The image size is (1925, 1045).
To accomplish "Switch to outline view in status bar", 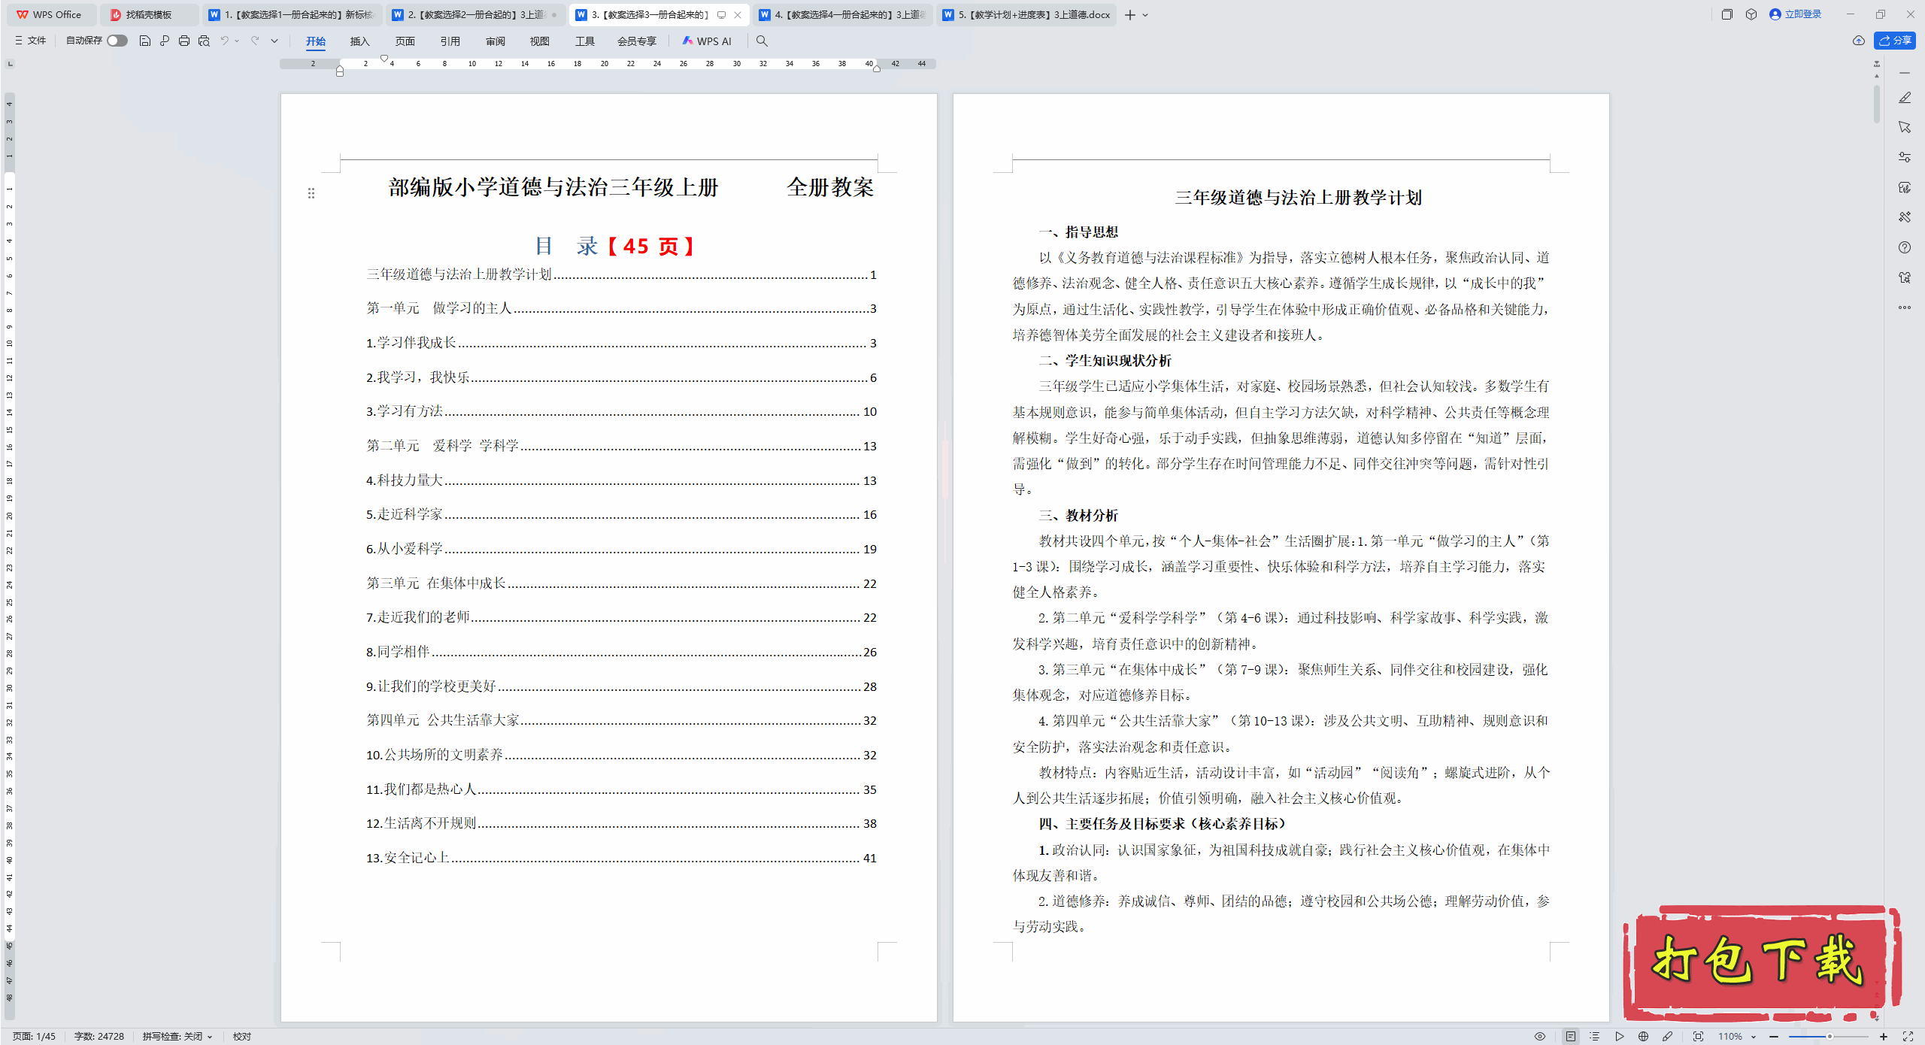I will tap(1595, 1036).
